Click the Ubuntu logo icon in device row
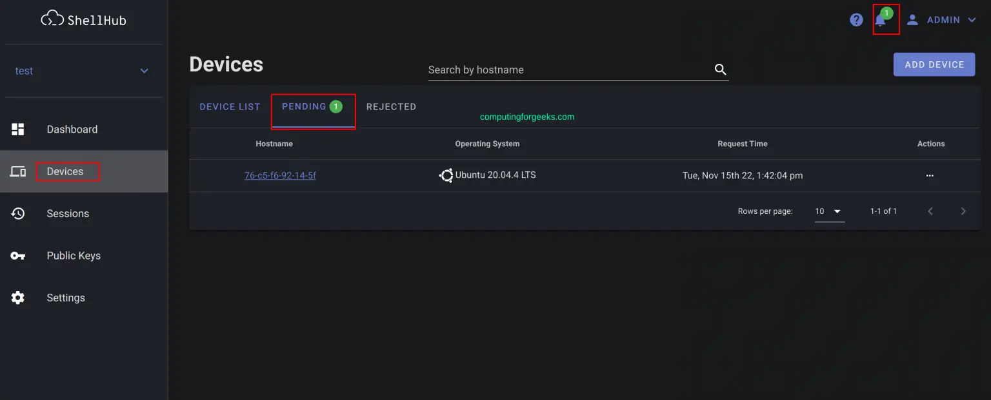991x400 pixels. [446, 175]
